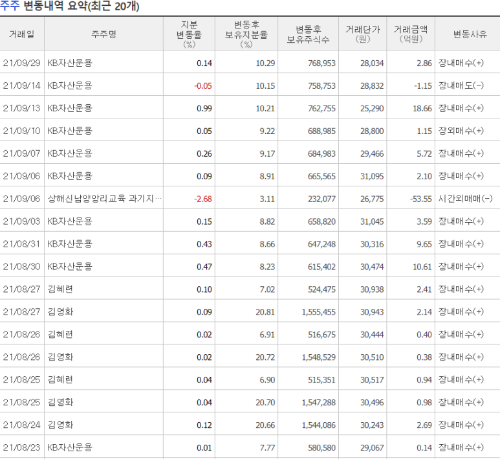
Task: Click 장내매수(+) in the 21/09/29 row
Action: tap(461, 63)
